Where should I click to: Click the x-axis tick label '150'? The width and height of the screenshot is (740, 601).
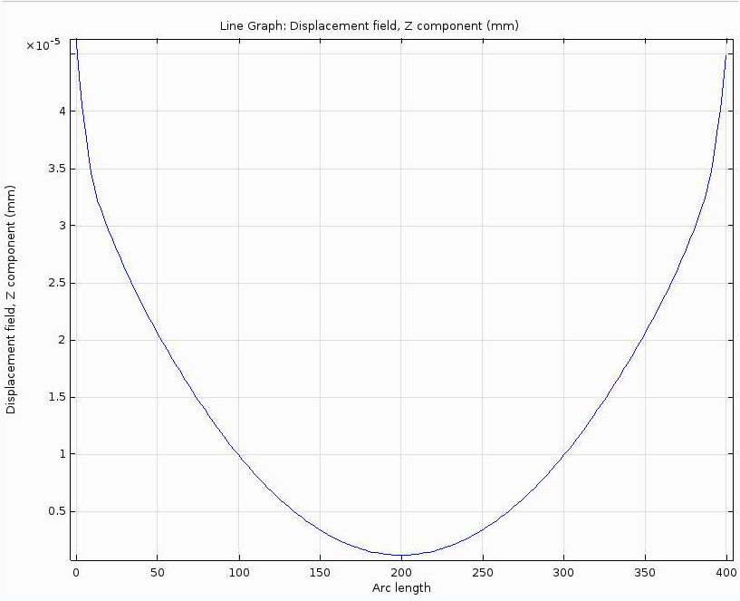point(320,573)
